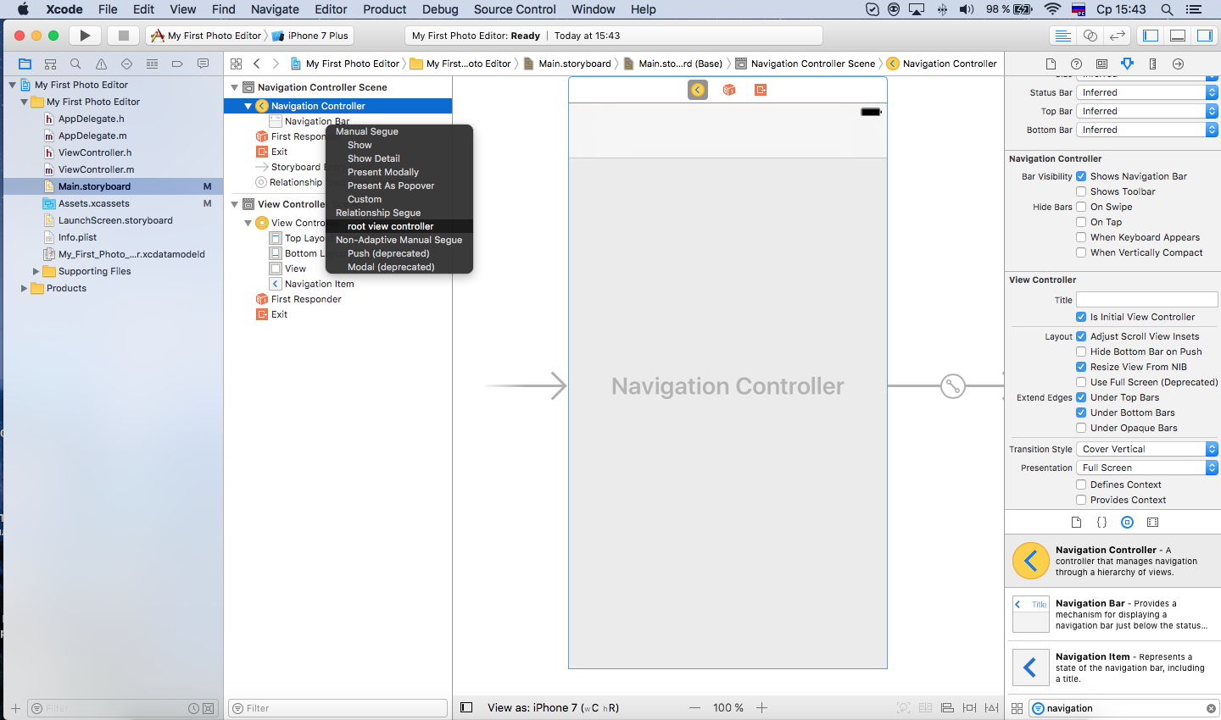Open the Media library
This screenshot has height=720, width=1221.
1152,523
